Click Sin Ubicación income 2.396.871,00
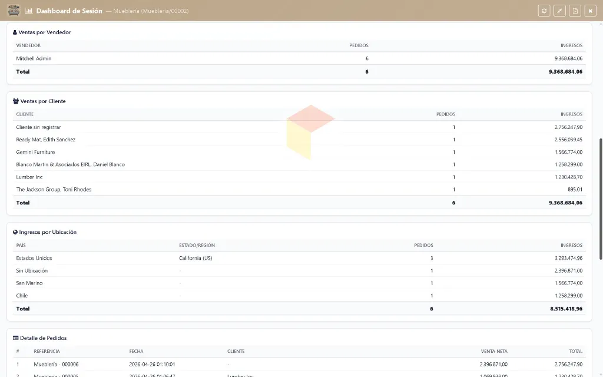This screenshot has height=377, width=603. coord(568,270)
